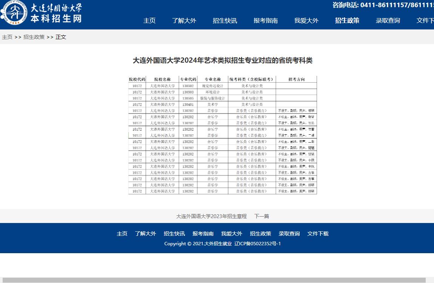Screen dimensions: 434x283
Task: Click the article title 大连外国语大学2024年艺术类...
Action: [223, 60]
